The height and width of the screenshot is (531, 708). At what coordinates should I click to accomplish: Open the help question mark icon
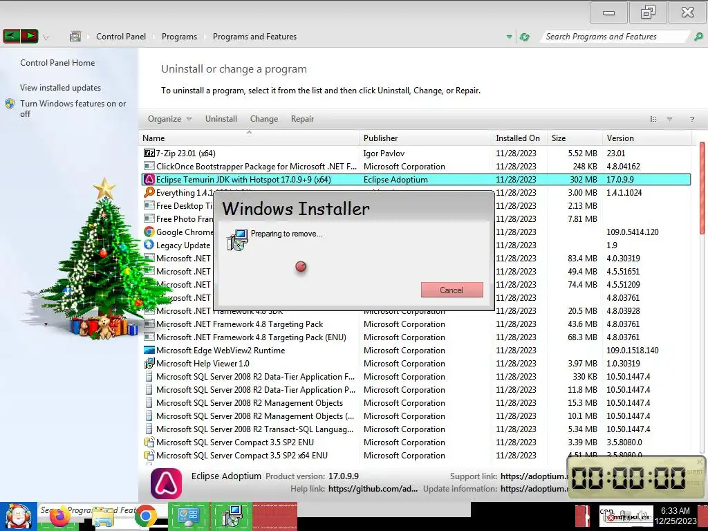point(691,119)
